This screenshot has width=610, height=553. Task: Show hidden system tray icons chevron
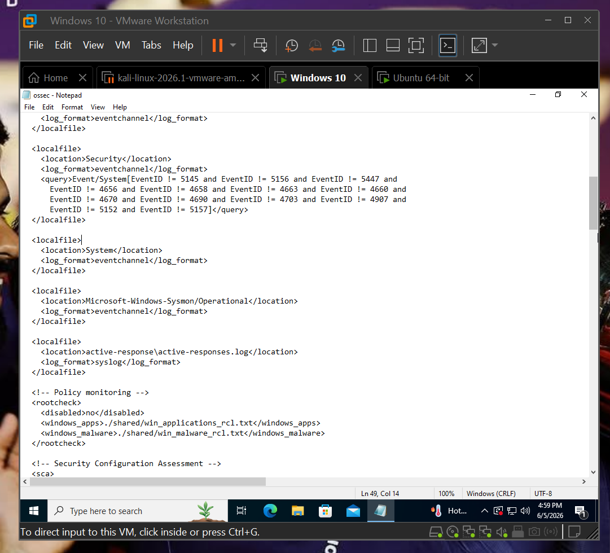(484, 511)
